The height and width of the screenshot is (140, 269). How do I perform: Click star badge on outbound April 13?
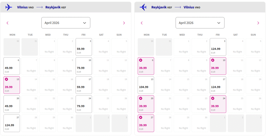click(7, 79)
